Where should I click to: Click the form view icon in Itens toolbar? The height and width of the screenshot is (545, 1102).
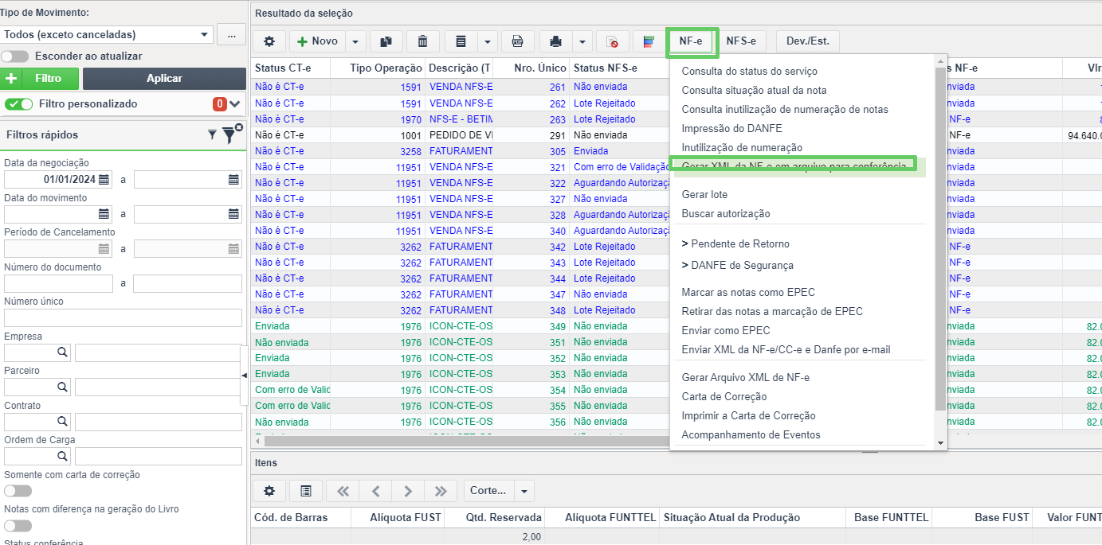coord(306,491)
